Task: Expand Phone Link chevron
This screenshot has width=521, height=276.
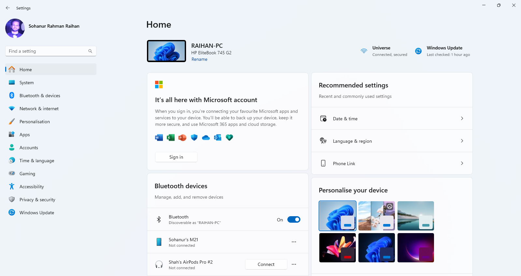Action: (462, 163)
